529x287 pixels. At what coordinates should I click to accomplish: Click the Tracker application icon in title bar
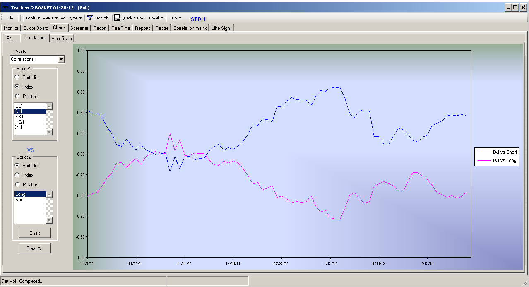[x=5, y=7]
